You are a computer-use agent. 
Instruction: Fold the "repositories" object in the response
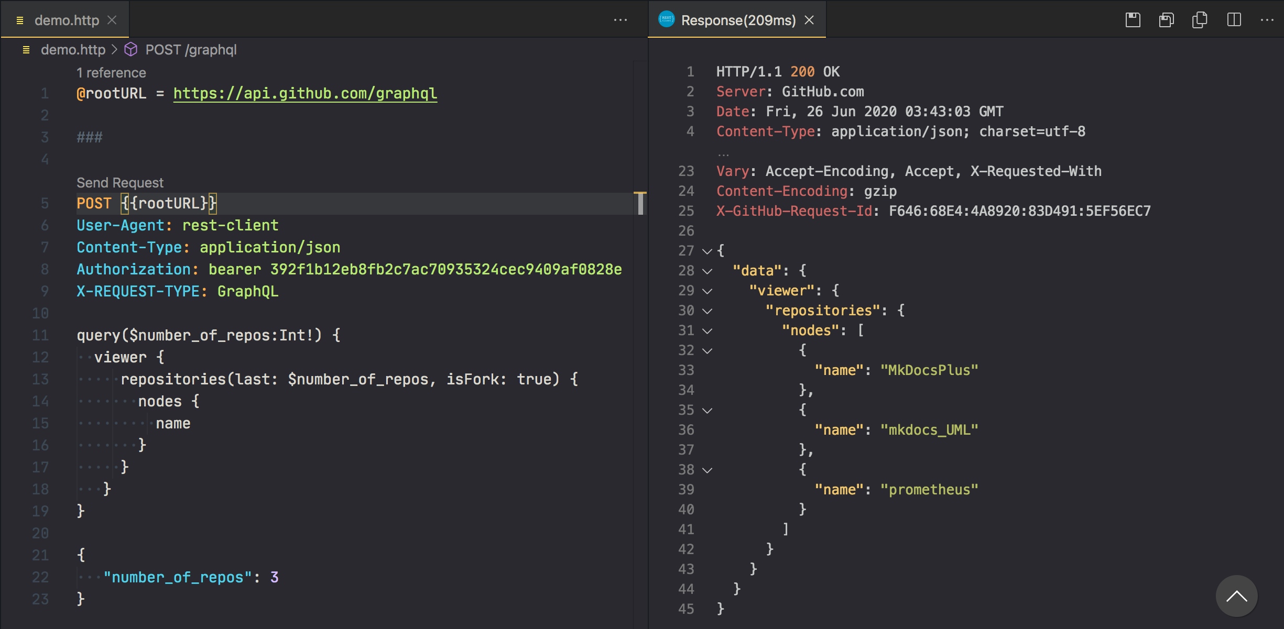tap(707, 311)
